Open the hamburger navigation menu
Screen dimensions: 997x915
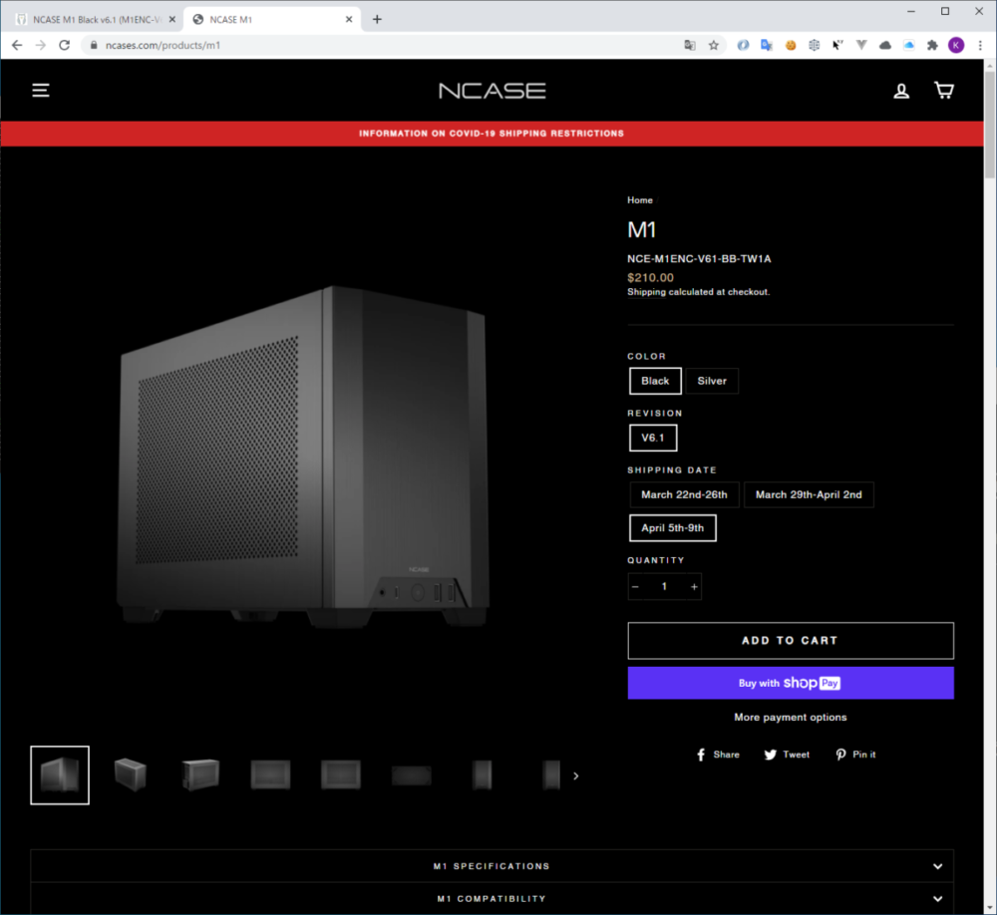tap(41, 91)
